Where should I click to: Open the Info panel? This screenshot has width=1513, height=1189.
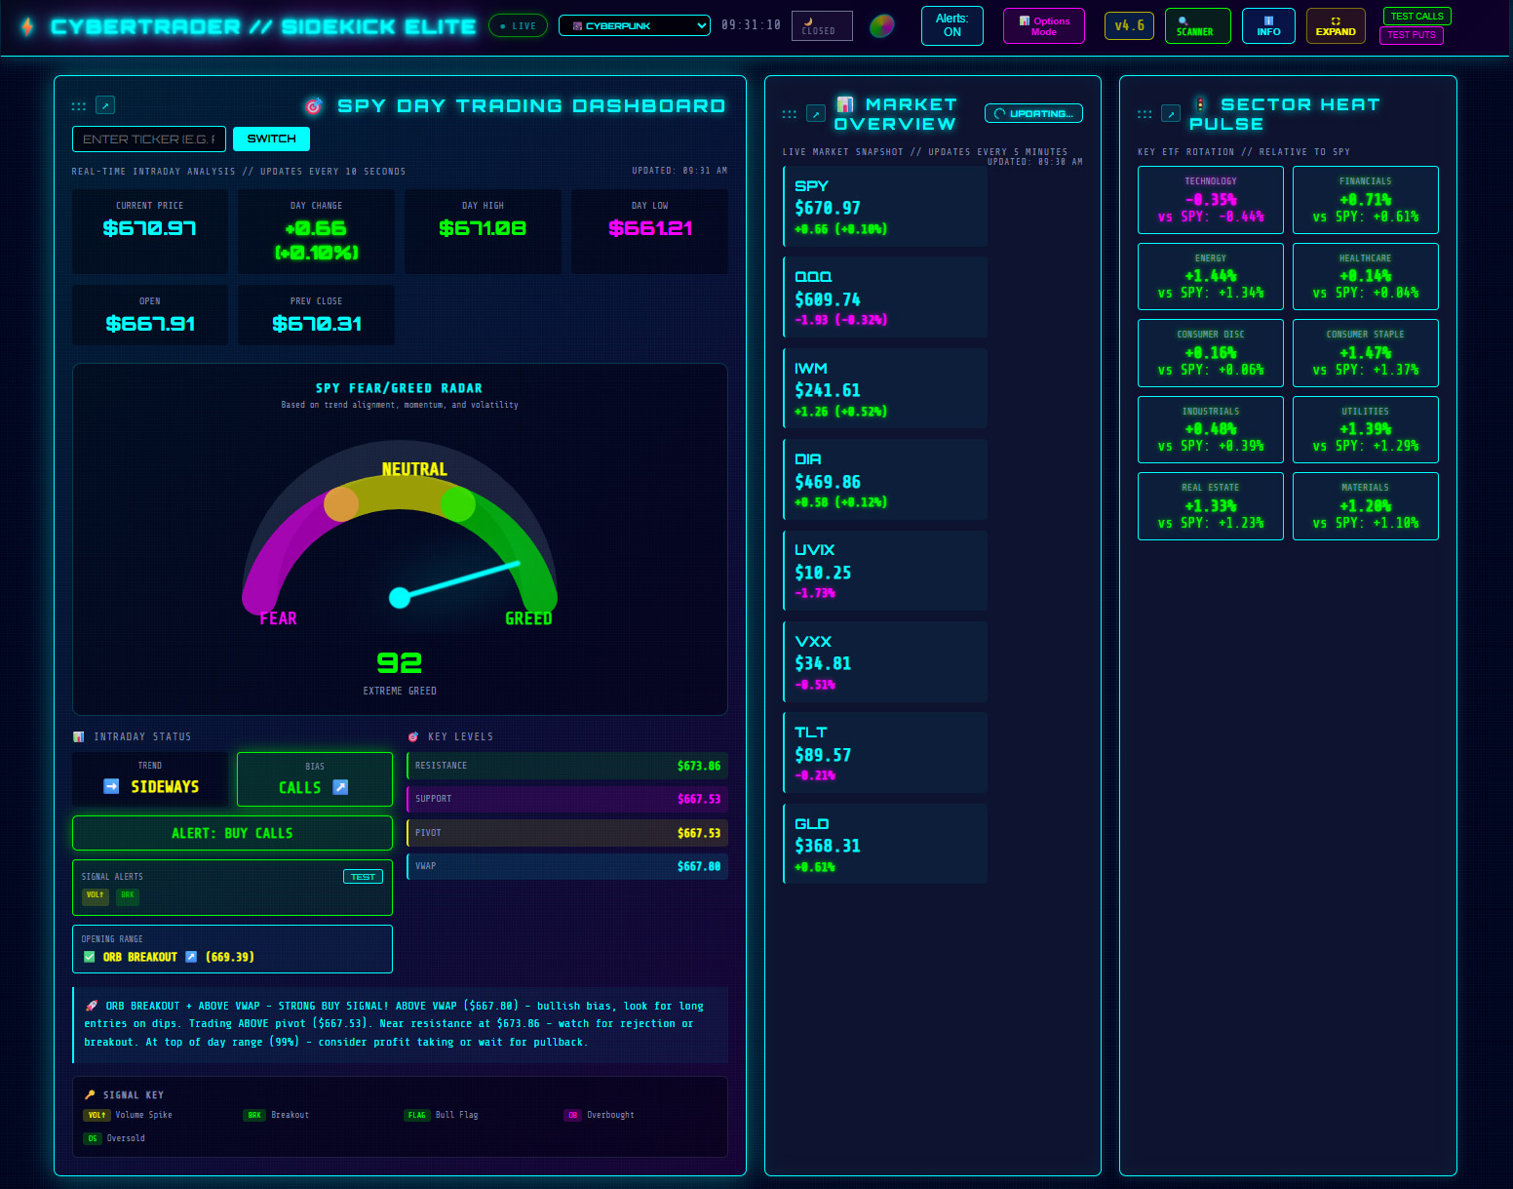[1268, 26]
